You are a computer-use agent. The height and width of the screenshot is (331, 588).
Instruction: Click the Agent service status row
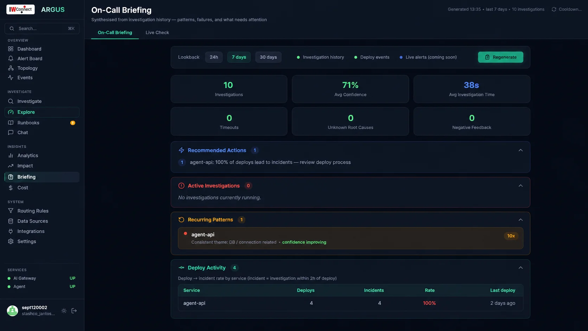(x=42, y=287)
